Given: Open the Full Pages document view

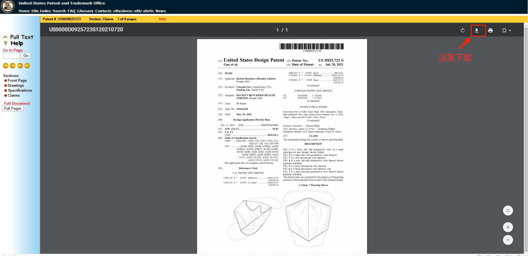Looking at the screenshot, I should (x=13, y=108).
